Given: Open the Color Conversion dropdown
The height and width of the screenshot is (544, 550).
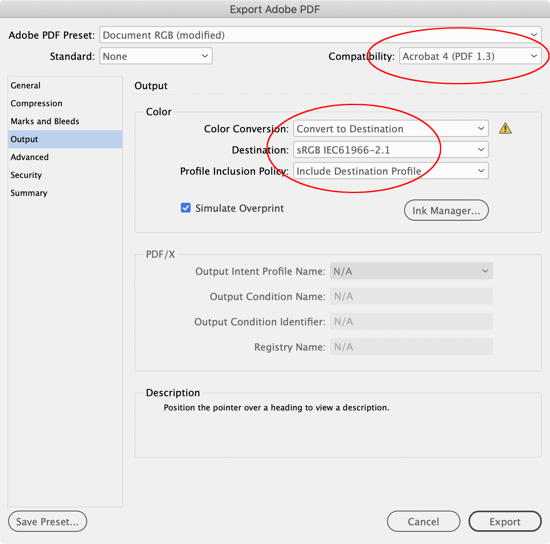Looking at the screenshot, I should point(390,128).
